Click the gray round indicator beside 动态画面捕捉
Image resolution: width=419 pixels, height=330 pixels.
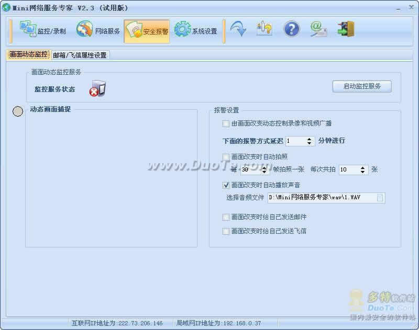(x=18, y=111)
